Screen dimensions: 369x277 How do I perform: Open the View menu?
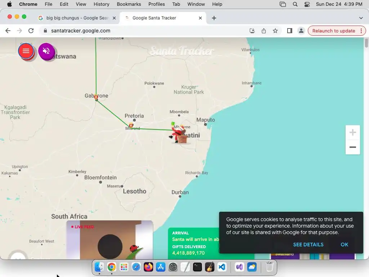(x=81, y=4)
